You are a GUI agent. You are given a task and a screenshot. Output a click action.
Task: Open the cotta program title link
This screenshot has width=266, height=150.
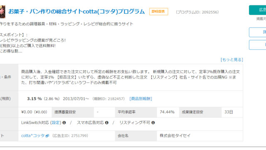tap(76, 12)
